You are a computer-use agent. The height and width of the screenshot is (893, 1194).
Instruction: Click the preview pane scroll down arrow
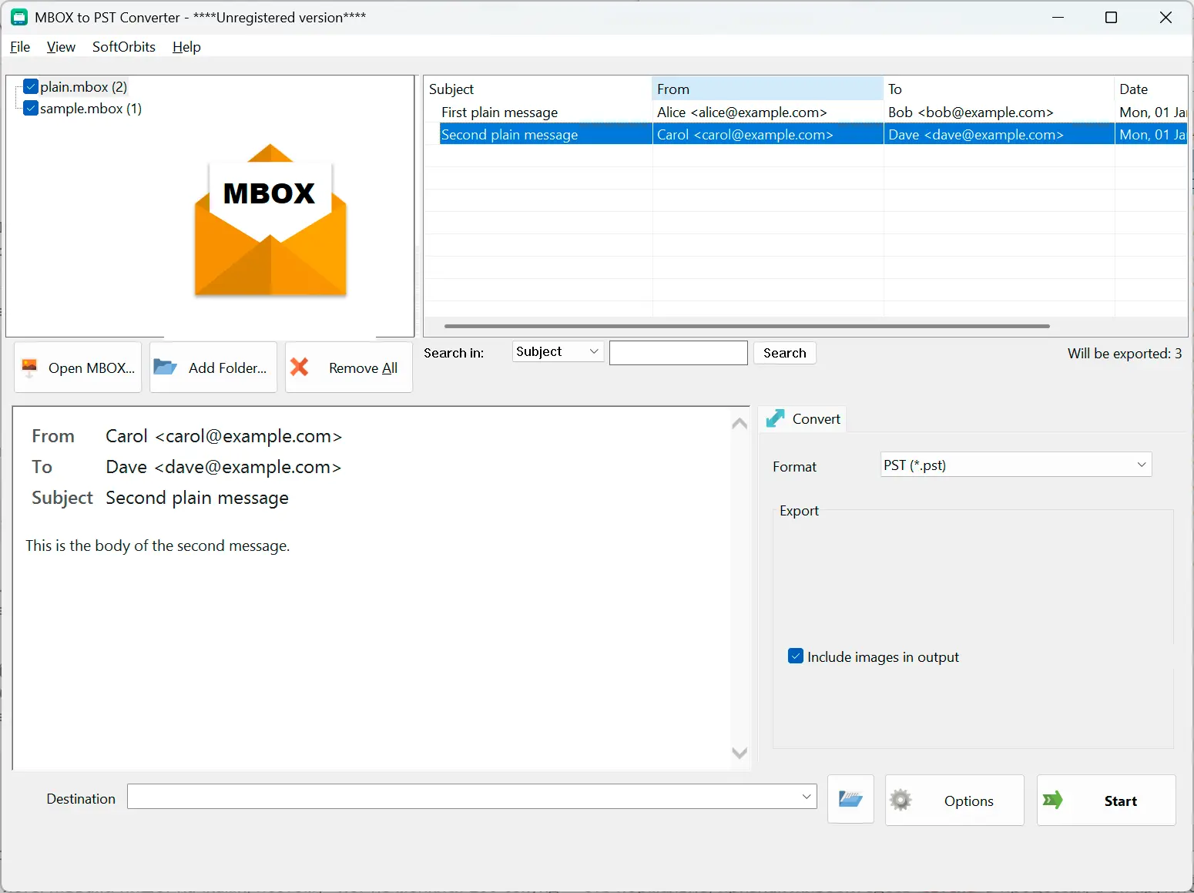click(x=740, y=753)
